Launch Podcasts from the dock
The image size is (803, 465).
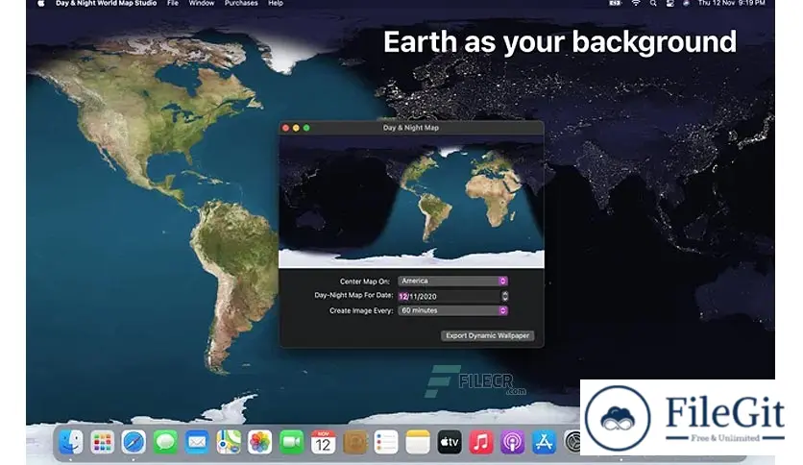[x=512, y=442]
